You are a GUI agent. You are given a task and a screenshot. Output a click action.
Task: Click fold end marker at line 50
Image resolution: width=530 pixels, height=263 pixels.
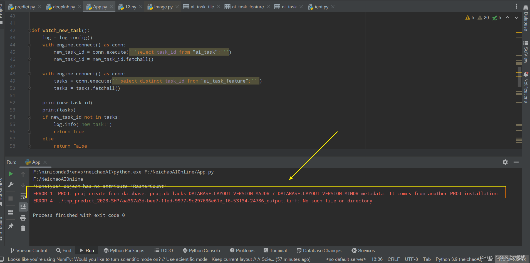click(29, 88)
